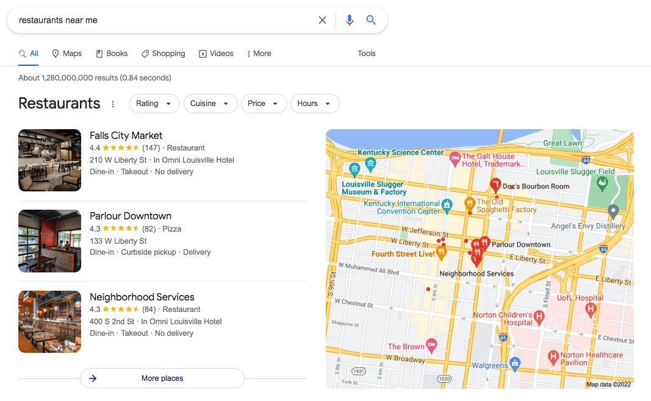Click the Fourth Street Live! map pin
Viewport: 651px width, 401px height.
coord(441,252)
